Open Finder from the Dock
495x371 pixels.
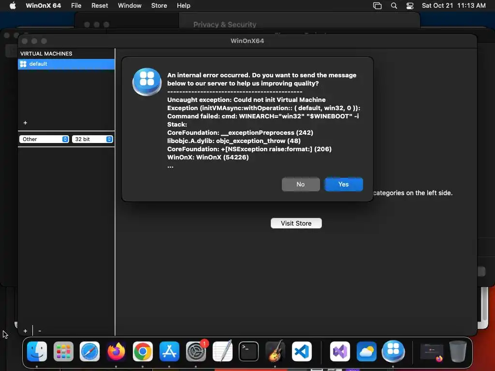[37, 352]
